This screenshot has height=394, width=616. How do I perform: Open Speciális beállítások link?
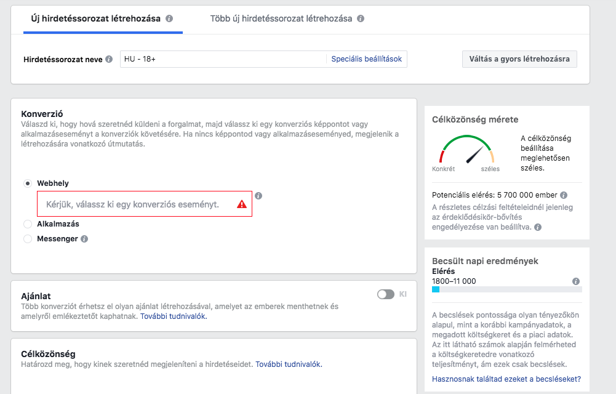coord(367,59)
